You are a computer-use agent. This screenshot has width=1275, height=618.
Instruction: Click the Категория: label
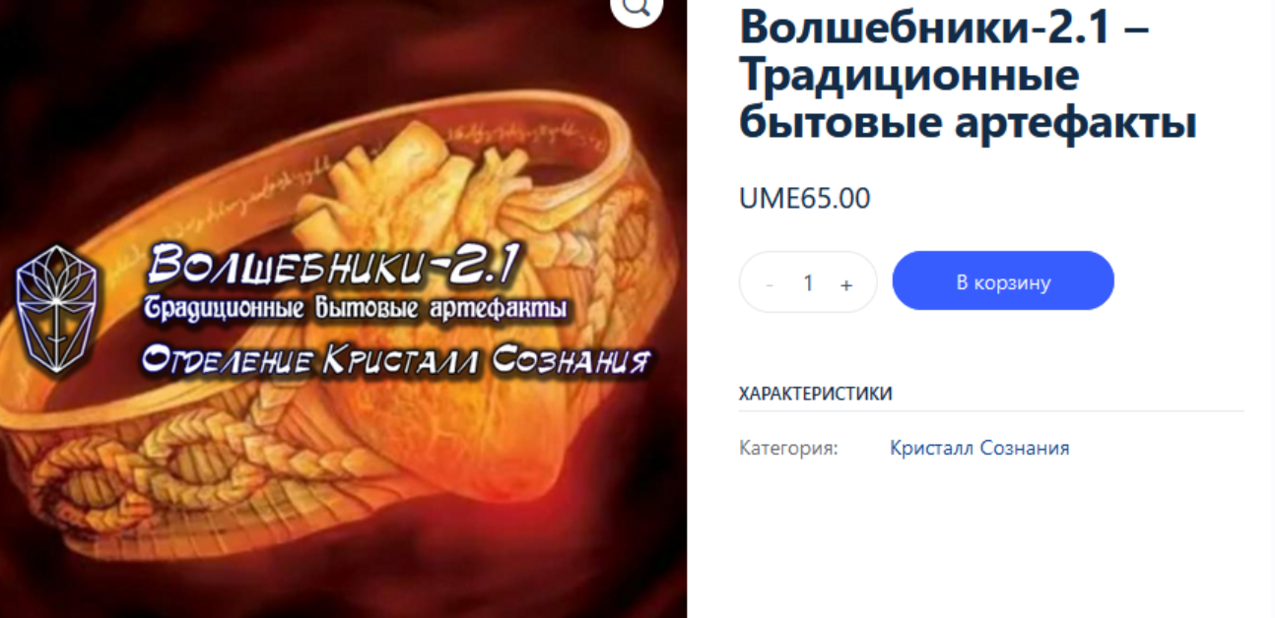tap(788, 448)
